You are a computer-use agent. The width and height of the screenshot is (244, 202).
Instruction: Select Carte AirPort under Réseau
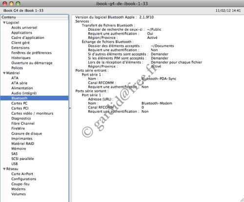(22, 174)
